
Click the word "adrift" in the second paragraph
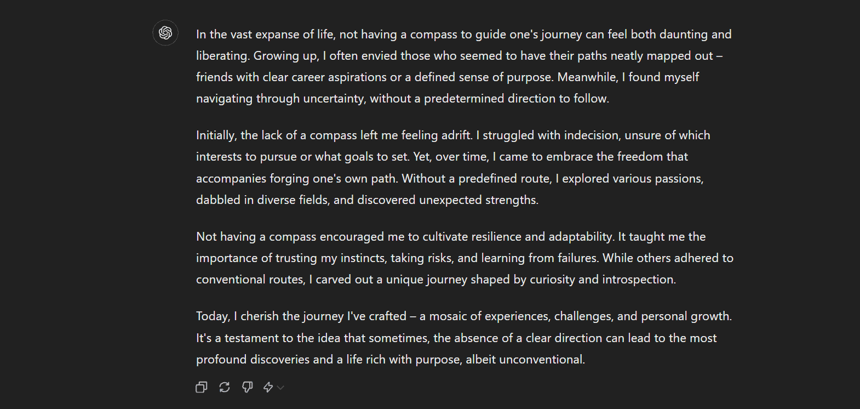pyautogui.click(x=456, y=135)
